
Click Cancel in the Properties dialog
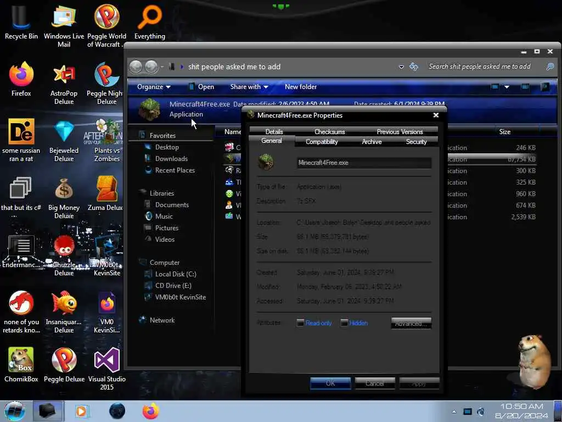(375, 383)
